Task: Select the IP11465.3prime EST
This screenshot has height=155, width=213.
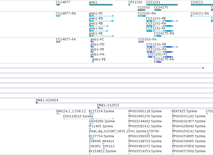Action: point(90,129)
